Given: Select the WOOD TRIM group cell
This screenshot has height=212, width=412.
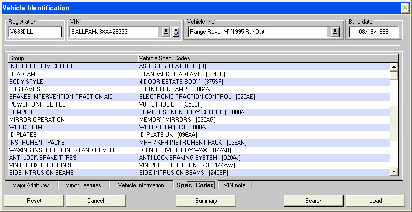Looking at the screenshot, I should [x=73, y=127].
